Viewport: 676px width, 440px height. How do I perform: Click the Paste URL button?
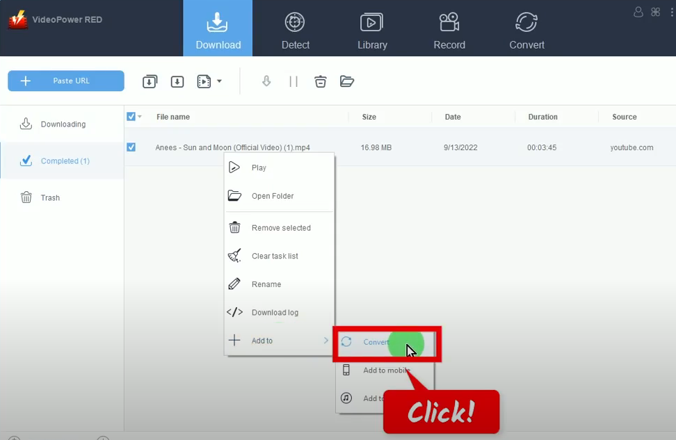(x=65, y=81)
